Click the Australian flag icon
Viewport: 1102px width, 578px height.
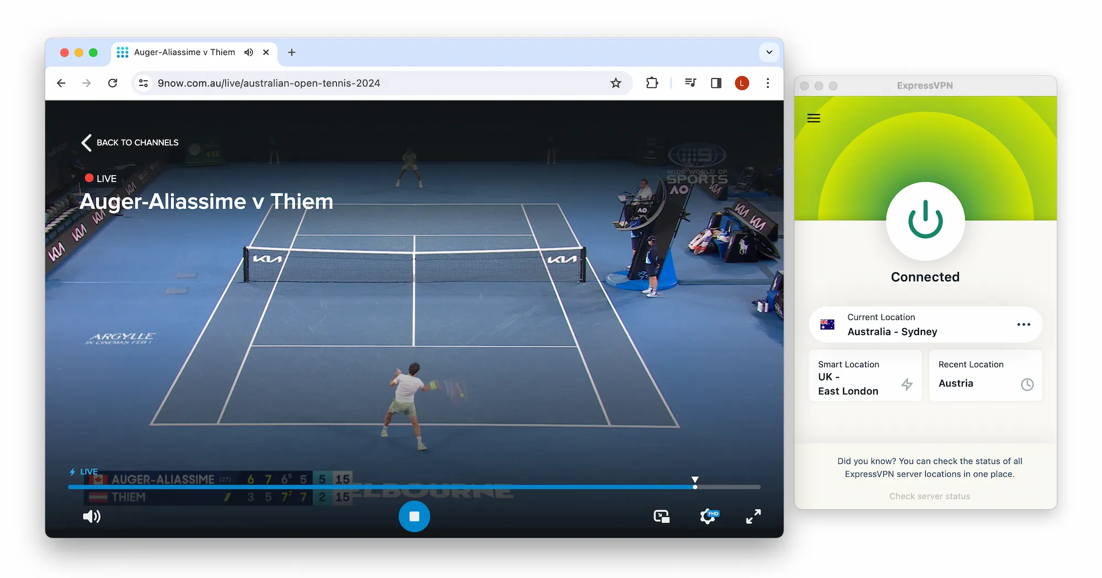coord(827,325)
